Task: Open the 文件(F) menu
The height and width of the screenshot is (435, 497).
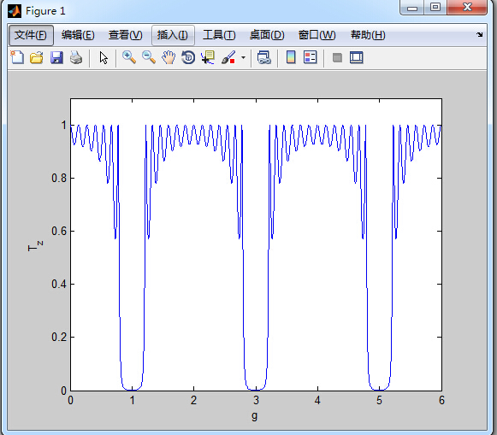Action: (x=31, y=35)
